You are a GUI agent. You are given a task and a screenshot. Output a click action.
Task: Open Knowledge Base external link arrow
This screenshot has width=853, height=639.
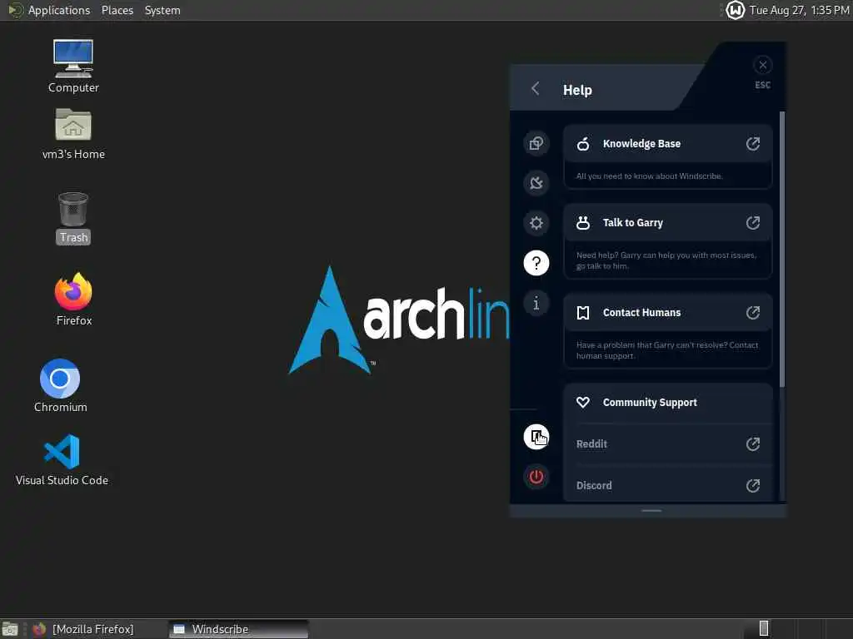(753, 143)
